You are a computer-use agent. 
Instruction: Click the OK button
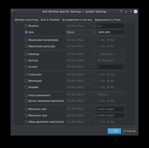coord(114,131)
